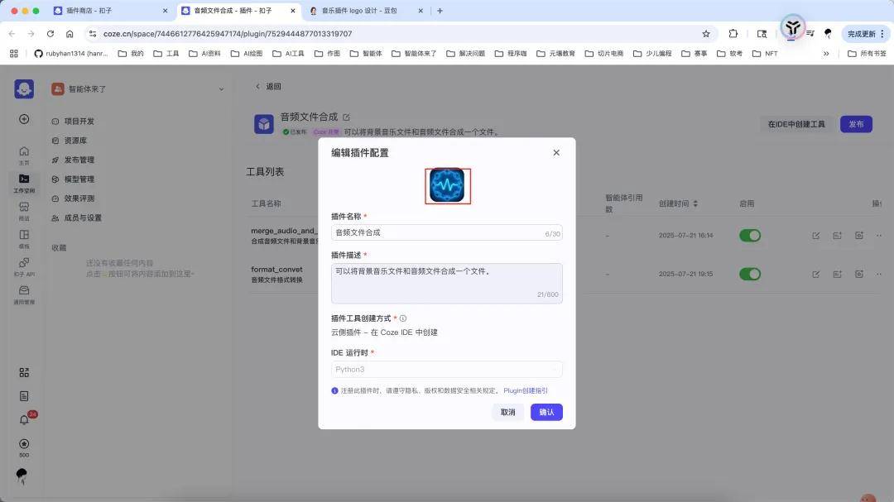Click the info icon beside 插件工具创建方式

point(403,318)
